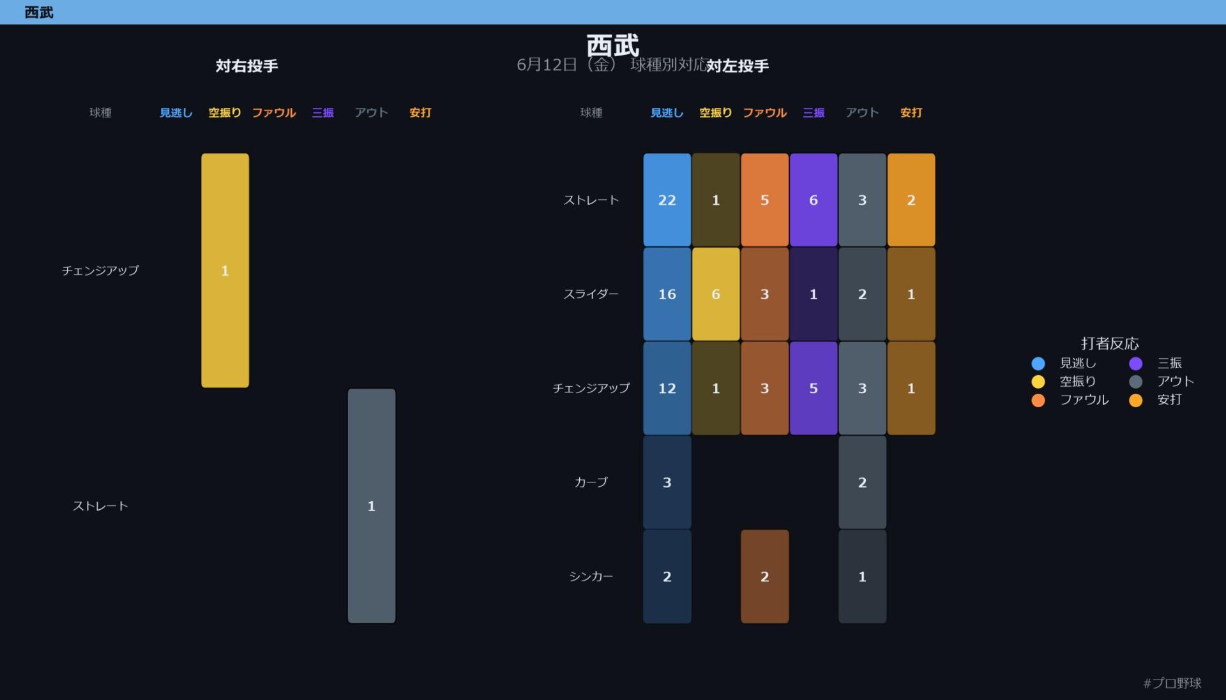The image size is (1226, 700).
Task: Click チェンジアップ row label in 対左投手 table
Action: (x=591, y=388)
